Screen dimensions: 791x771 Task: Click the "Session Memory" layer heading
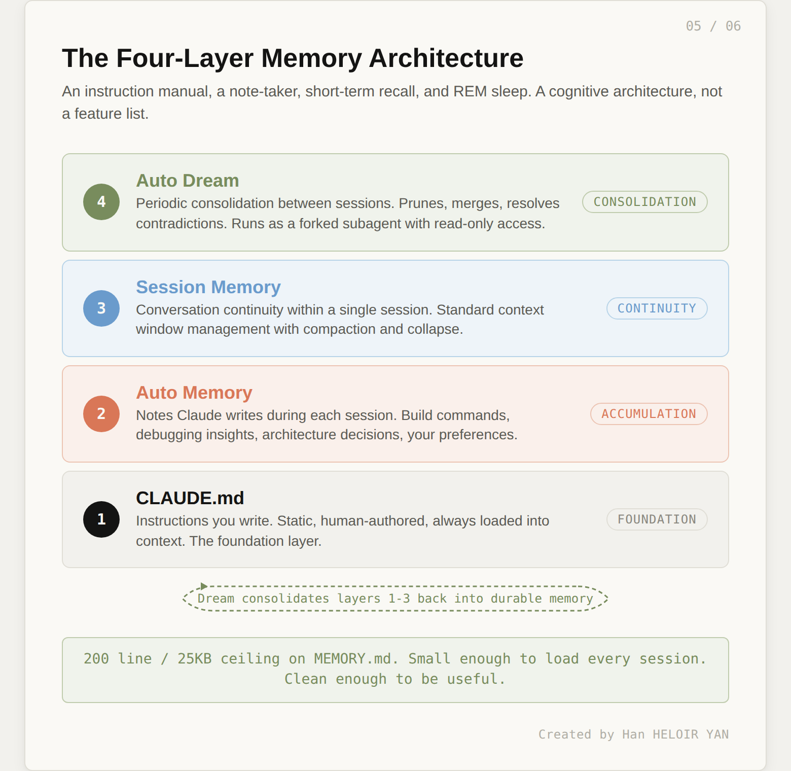(208, 287)
